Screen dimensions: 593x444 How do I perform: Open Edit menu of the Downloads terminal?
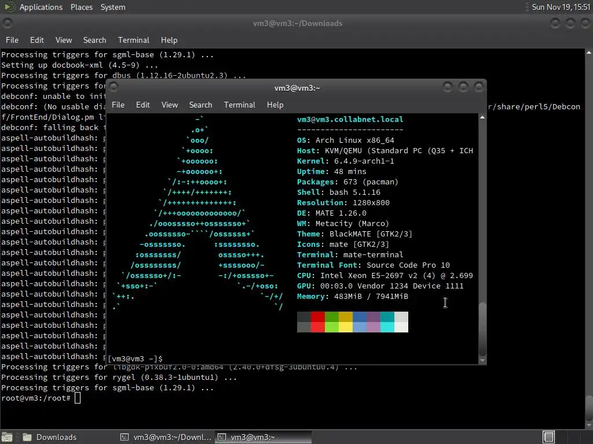point(36,40)
